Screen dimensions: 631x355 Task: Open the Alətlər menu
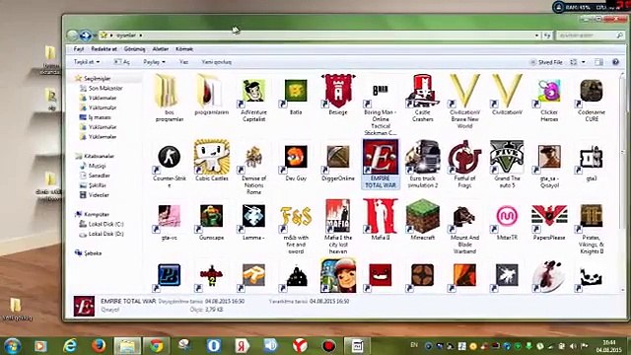[160, 49]
